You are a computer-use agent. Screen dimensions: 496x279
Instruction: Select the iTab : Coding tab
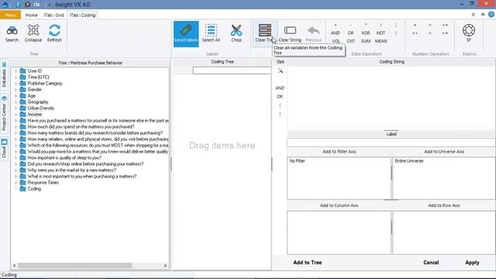(83, 15)
